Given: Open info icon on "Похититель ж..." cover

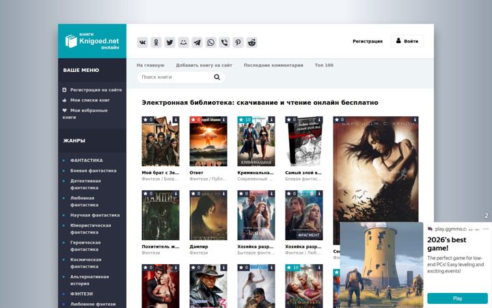Looking at the screenshot, I should click(176, 194).
